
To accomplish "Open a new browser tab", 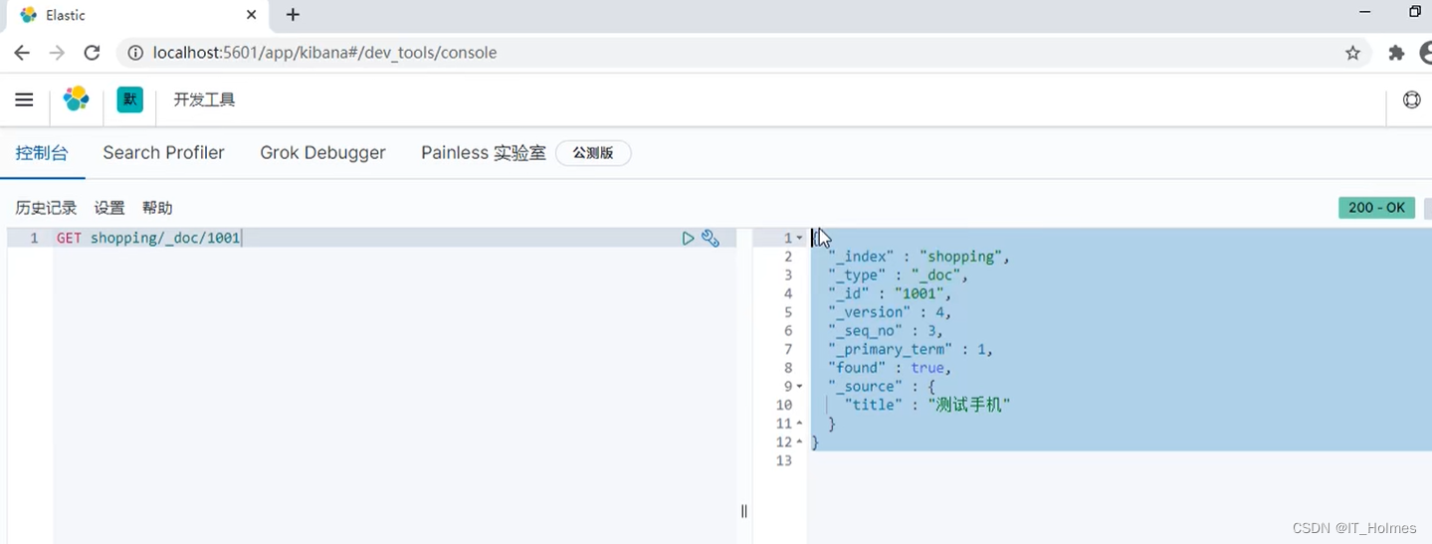I will 293,15.
